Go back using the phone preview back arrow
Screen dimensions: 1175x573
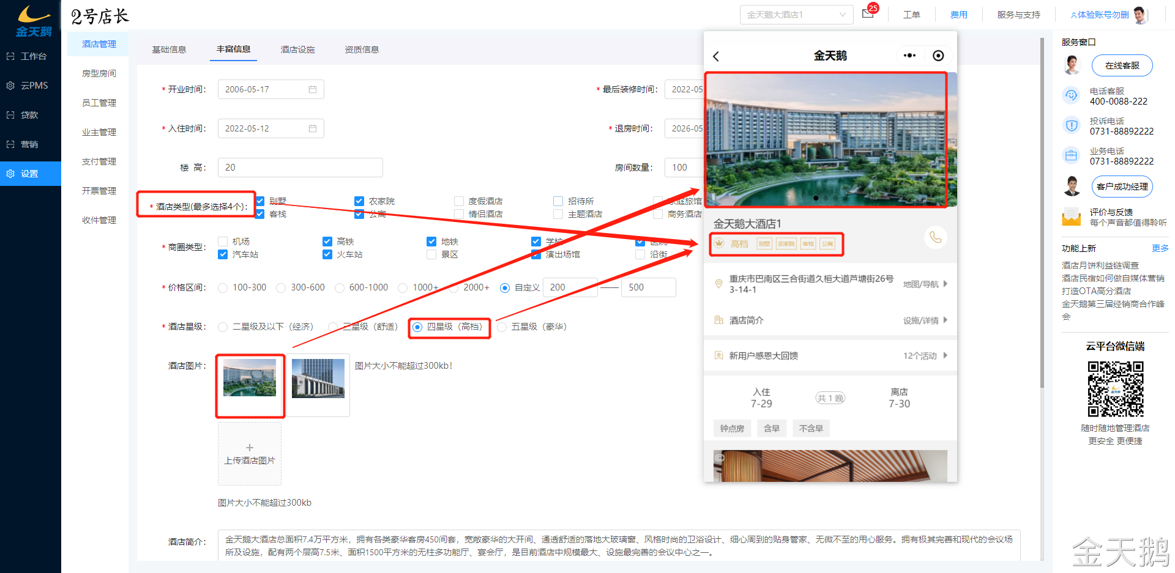(x=716, y=56)
